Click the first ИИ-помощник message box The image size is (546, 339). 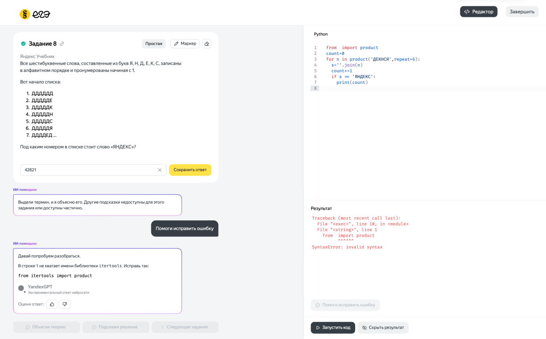pos(98,205)
